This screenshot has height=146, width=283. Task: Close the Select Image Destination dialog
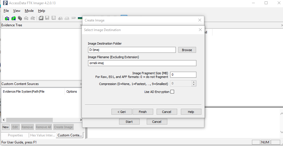(x=200, y=30)
